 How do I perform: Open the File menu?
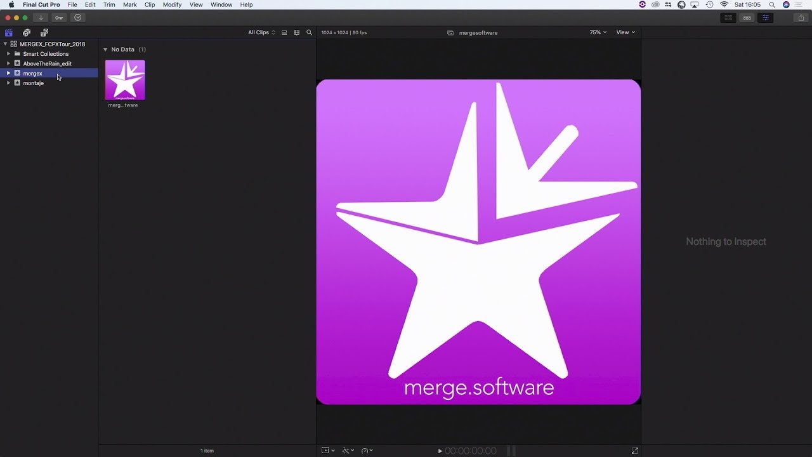click(x=72, y=4)
